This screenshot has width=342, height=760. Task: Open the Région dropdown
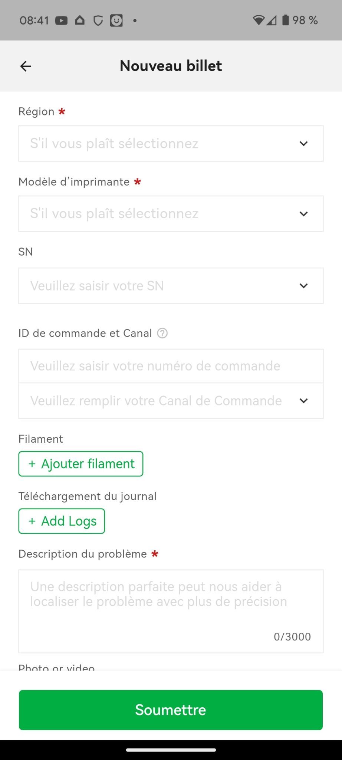click(x=171, y=144)
